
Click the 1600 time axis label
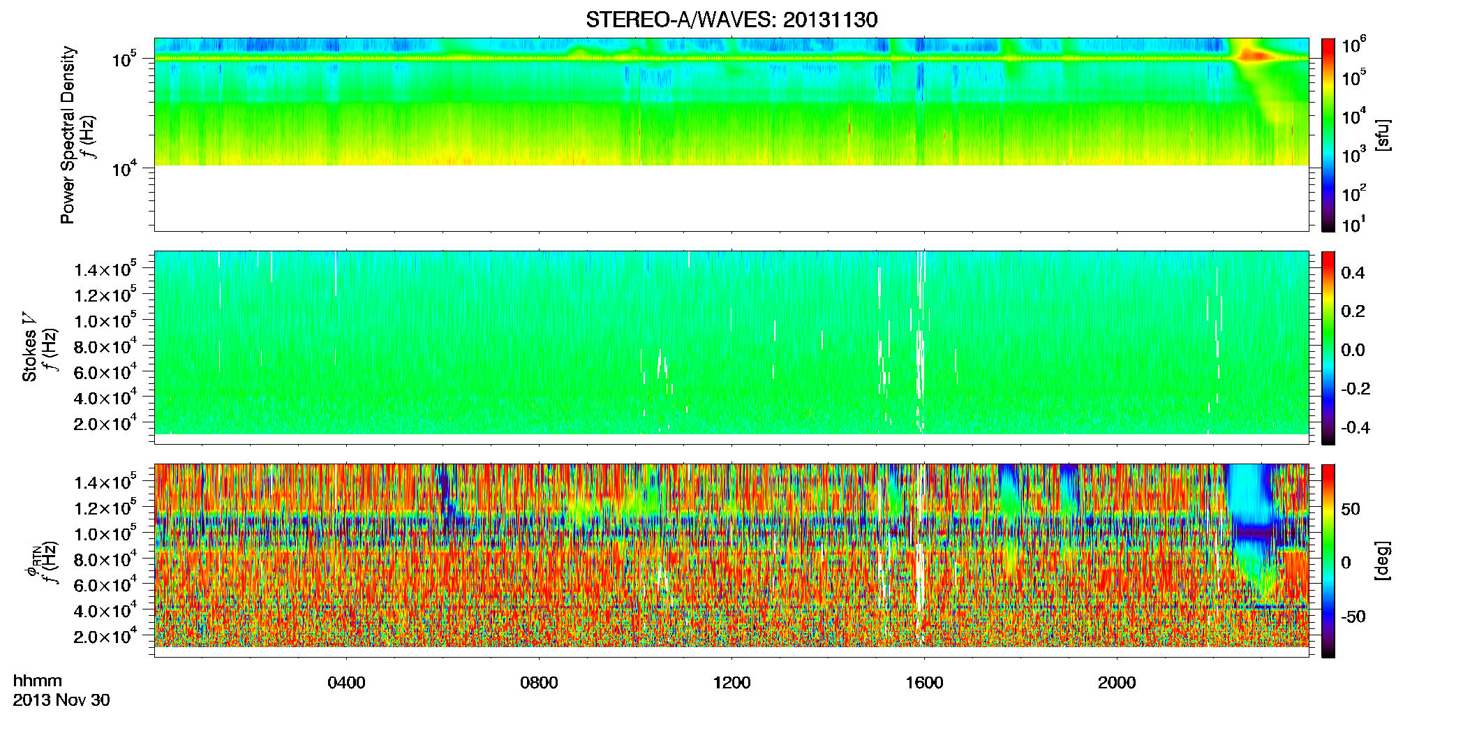[924, 683]
